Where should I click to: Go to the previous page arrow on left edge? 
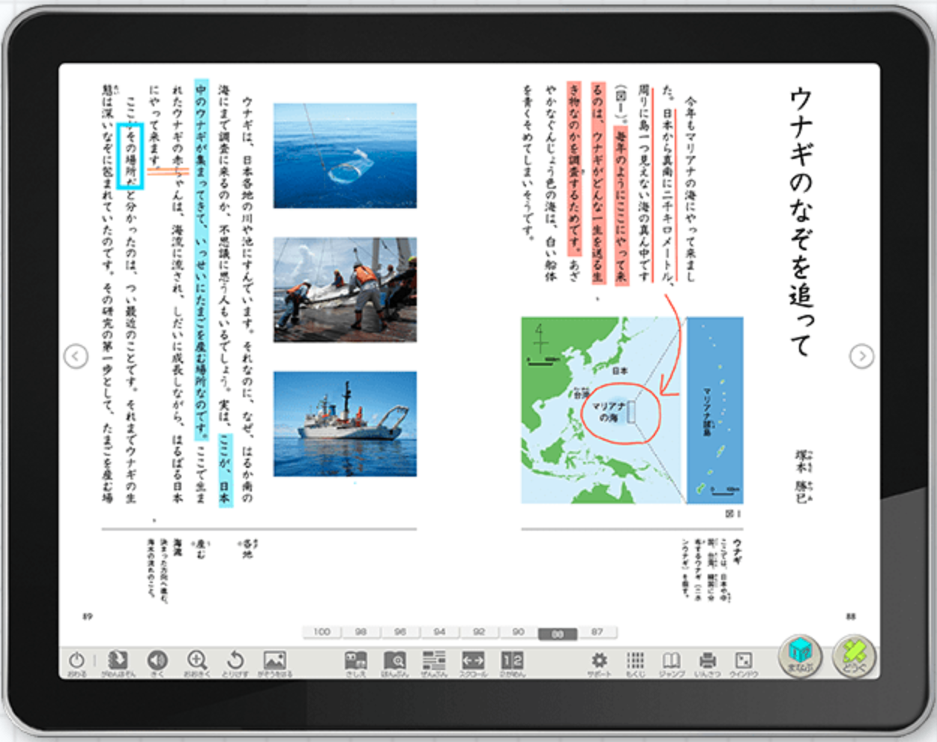tap(76, 356)
